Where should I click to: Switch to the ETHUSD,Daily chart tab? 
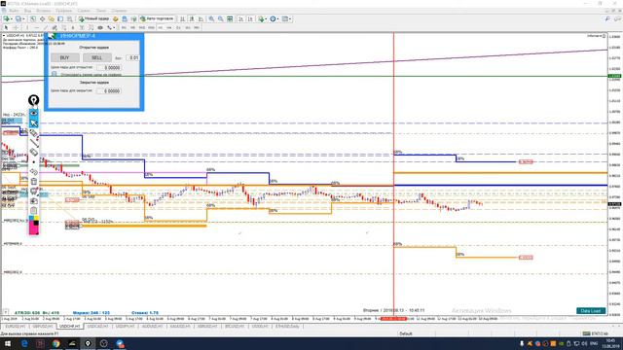[288, 327]
